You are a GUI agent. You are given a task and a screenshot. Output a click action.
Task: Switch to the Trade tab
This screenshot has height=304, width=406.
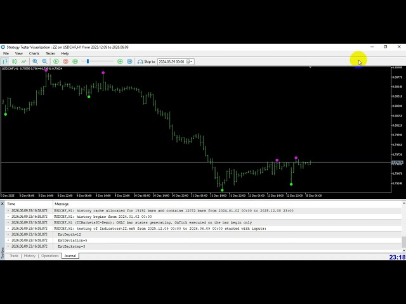14,256
